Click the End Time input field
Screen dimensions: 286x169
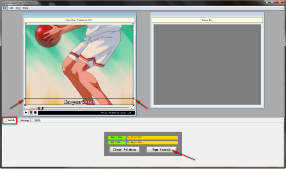tap(152, 142)
